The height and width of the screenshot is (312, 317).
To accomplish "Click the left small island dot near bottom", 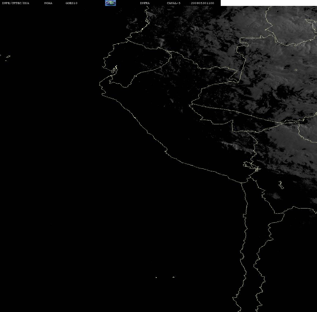I will pyautogui.click(x=156, y=277).
